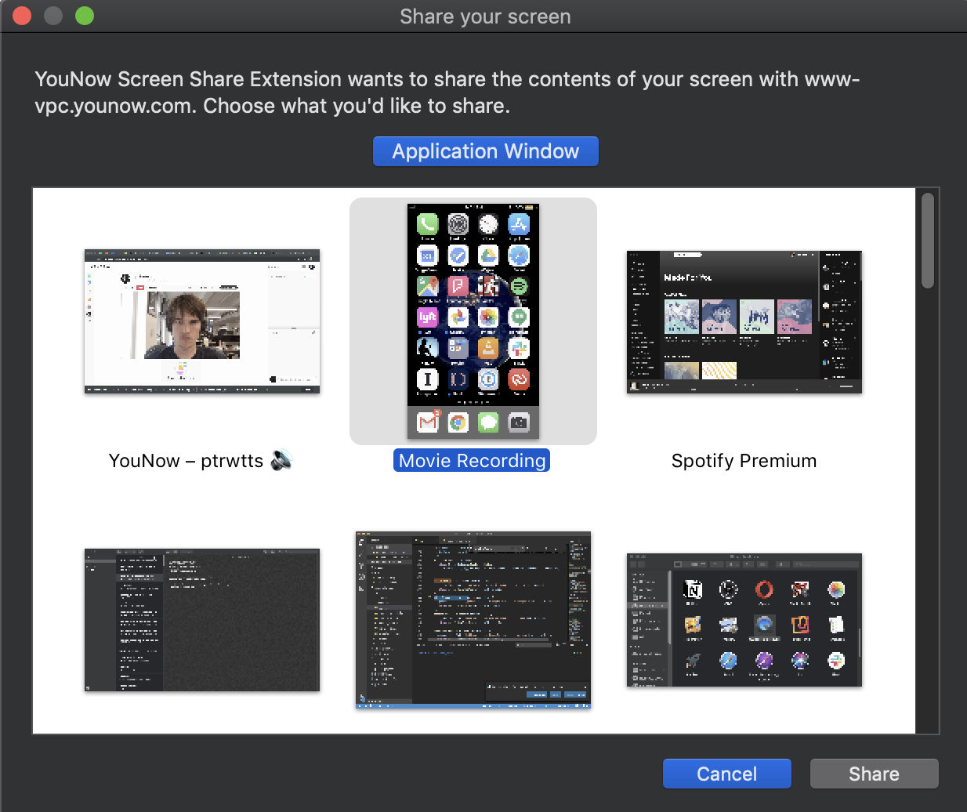Click the audio speaker icon beside YouNow label
The image size is (967, 812).
pos(281,460)
